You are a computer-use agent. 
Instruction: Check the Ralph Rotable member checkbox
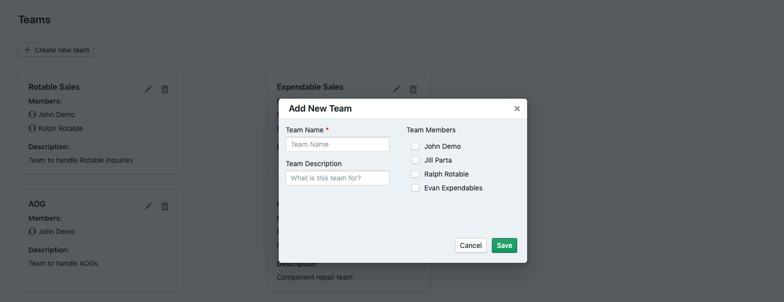point(415,174)
